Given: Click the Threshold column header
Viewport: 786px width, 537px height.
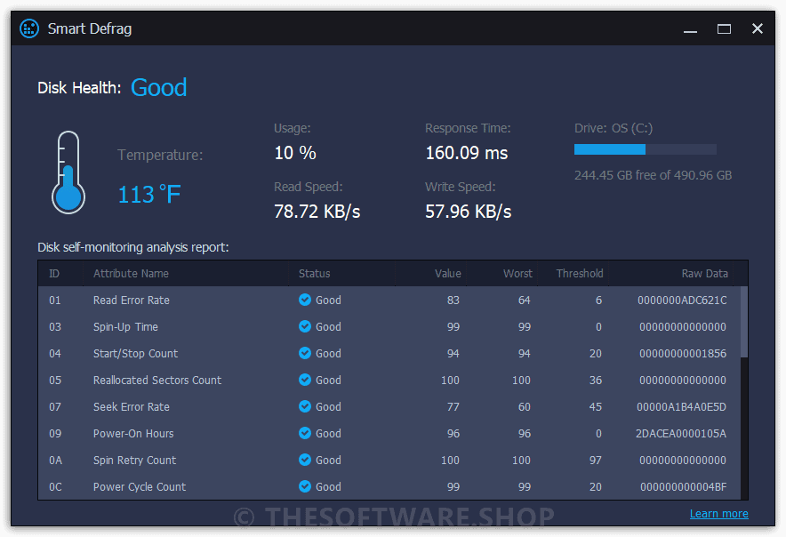Looking at the screenshot, I should point(580,273).
